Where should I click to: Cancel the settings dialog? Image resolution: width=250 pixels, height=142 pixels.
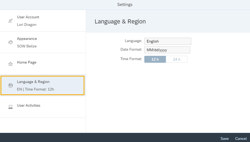point(241,138)
